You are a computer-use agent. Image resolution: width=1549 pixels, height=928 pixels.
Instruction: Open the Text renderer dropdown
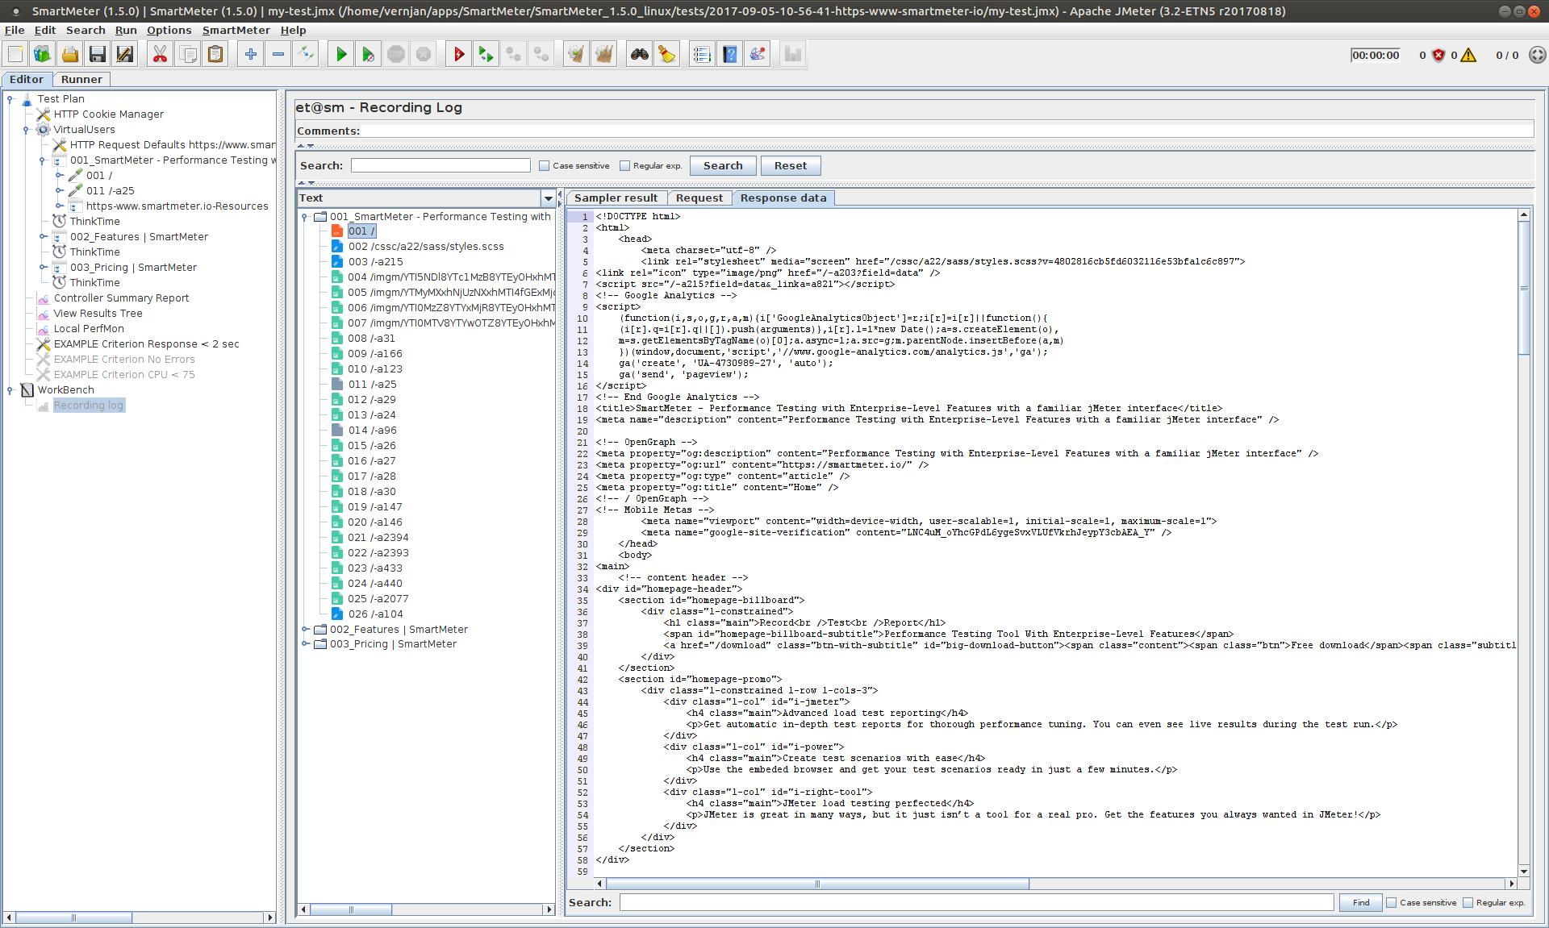(549, 198)
